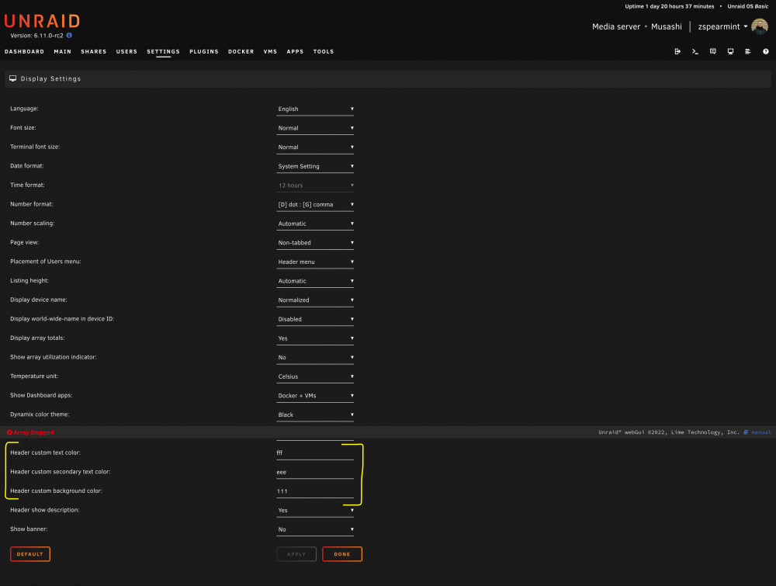Go to the Shares menu
776x586 pixels.
pos(94,51)
